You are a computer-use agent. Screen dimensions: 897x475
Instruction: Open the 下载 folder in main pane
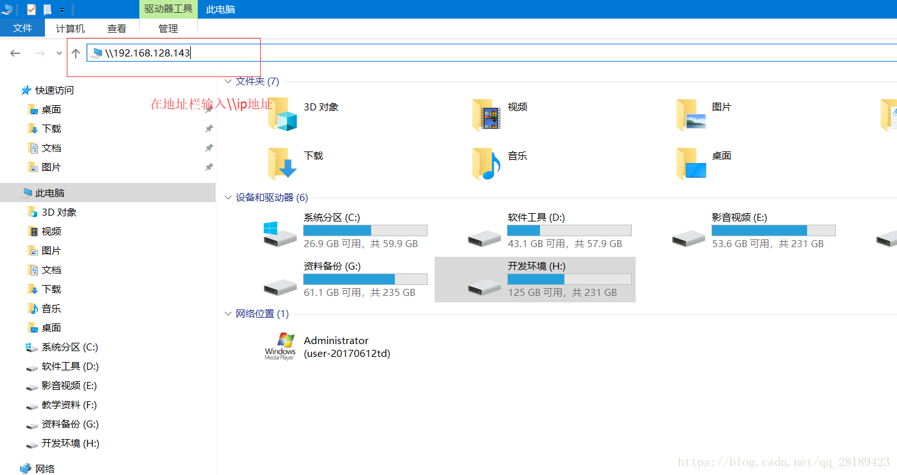pos(283,164)
